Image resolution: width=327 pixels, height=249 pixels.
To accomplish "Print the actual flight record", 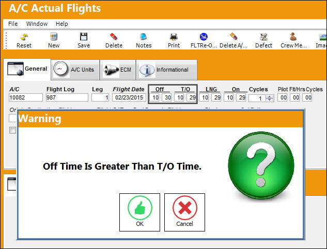I will [174, 40].
